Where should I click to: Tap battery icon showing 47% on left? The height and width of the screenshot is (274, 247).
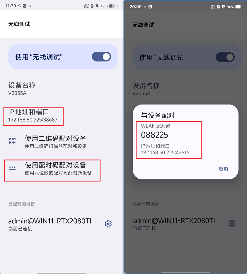[112, 6]
